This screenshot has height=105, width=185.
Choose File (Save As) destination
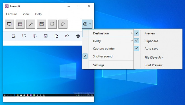(153, 57)
